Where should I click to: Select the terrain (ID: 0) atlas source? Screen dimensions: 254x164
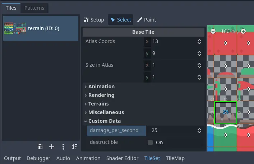[x=40, y=28]
